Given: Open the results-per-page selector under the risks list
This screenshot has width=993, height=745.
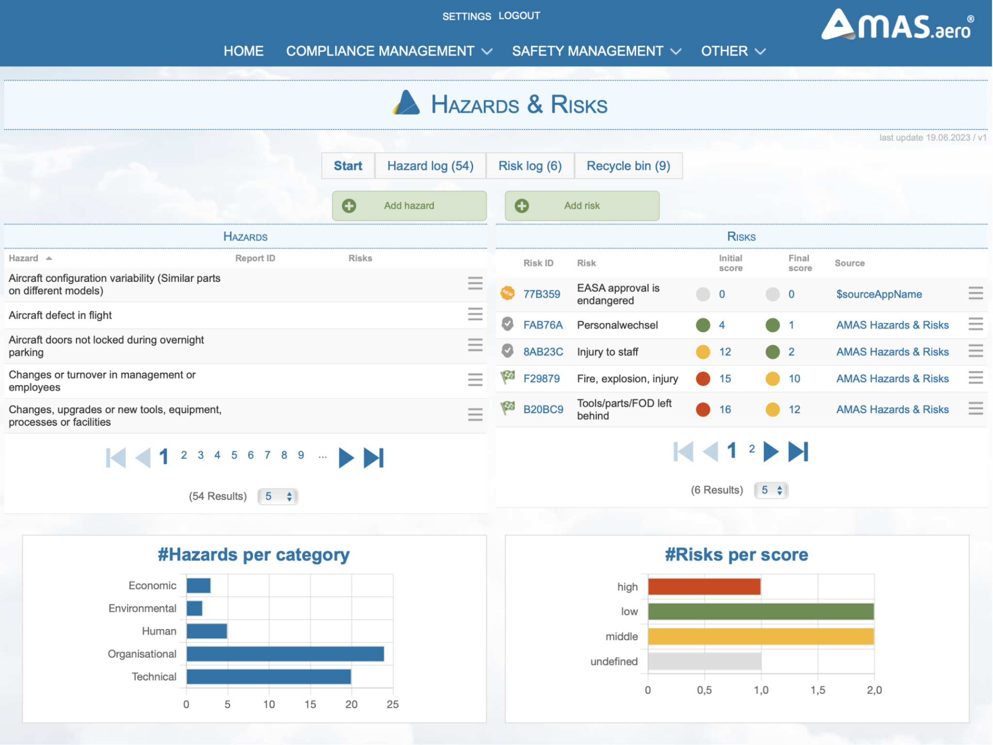Looking at the screenshot, I should [x=771, y=490].
